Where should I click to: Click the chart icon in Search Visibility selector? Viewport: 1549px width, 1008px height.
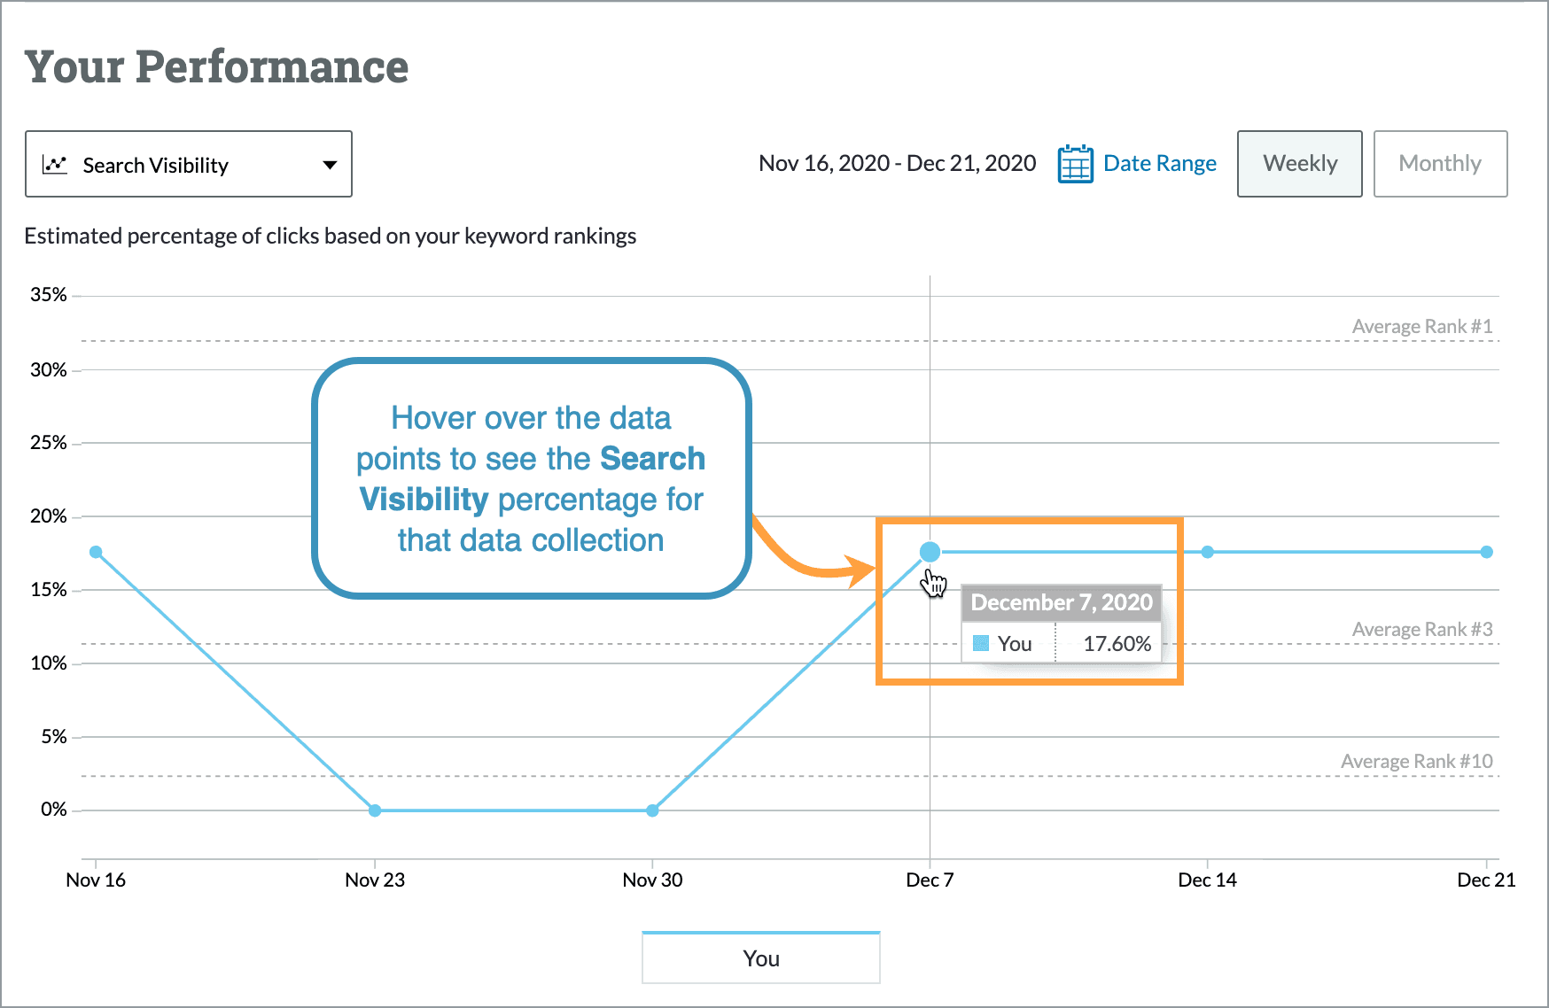point(55,163)
